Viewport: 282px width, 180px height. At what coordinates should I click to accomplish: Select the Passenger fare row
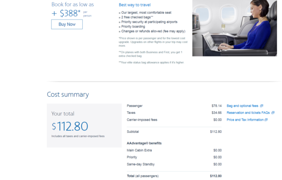[174, 106]
